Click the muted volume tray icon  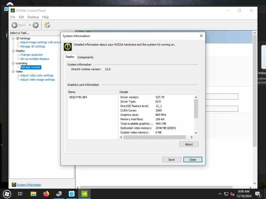232,194
